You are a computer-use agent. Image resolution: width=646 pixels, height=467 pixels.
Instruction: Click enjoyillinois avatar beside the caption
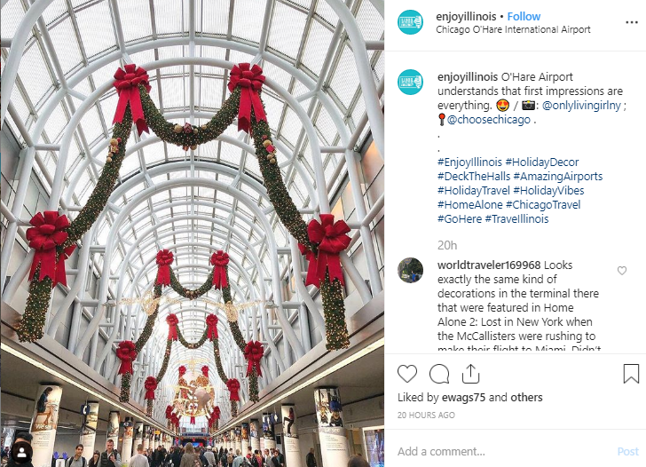point(410,83)
